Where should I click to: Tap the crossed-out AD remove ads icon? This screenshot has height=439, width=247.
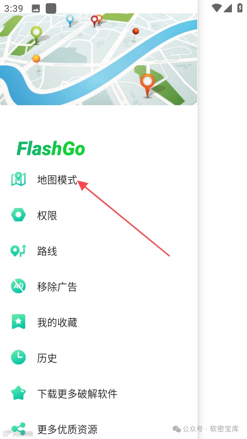18,286
